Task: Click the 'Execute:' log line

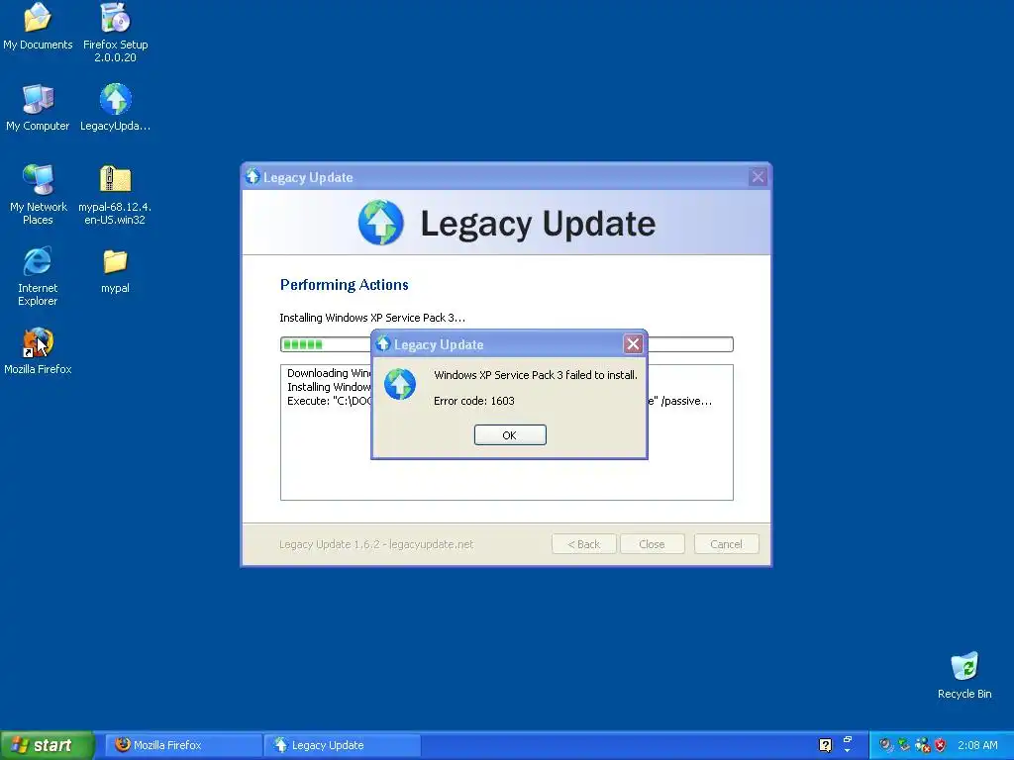Action: 499,401
